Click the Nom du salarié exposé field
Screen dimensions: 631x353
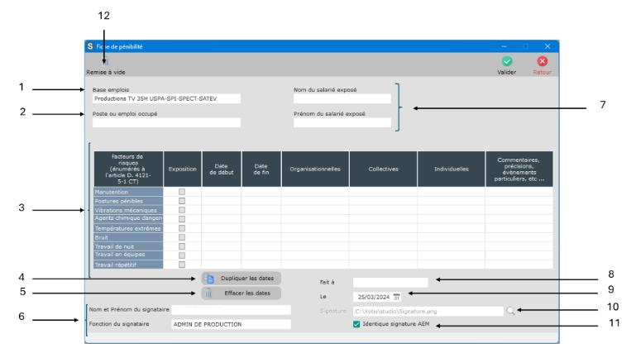point(342,98)
